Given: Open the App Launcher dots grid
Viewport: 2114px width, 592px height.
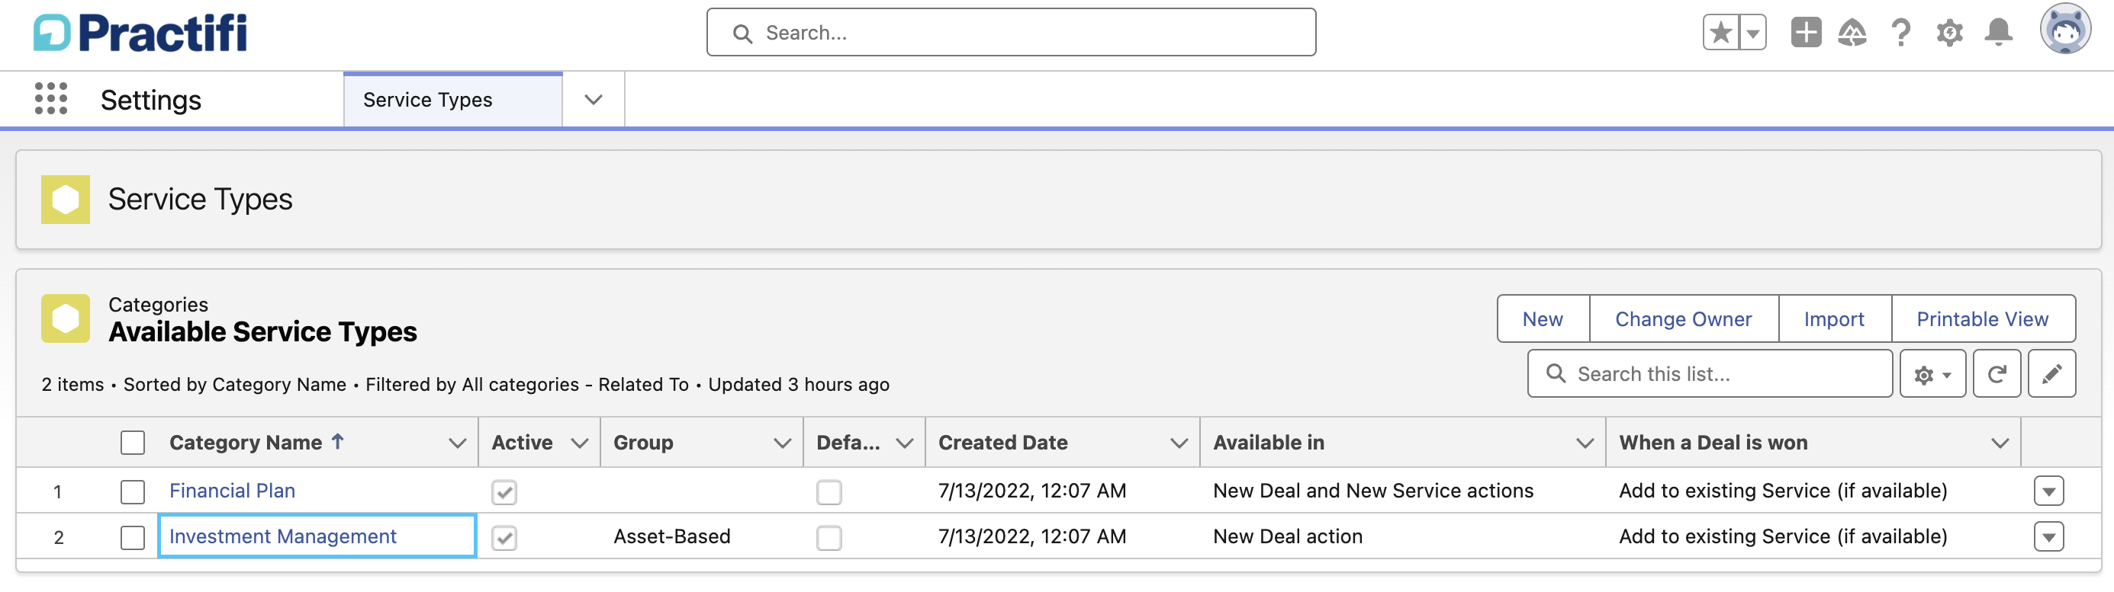Looking at the screenshot, I should (x=51, y=98).
